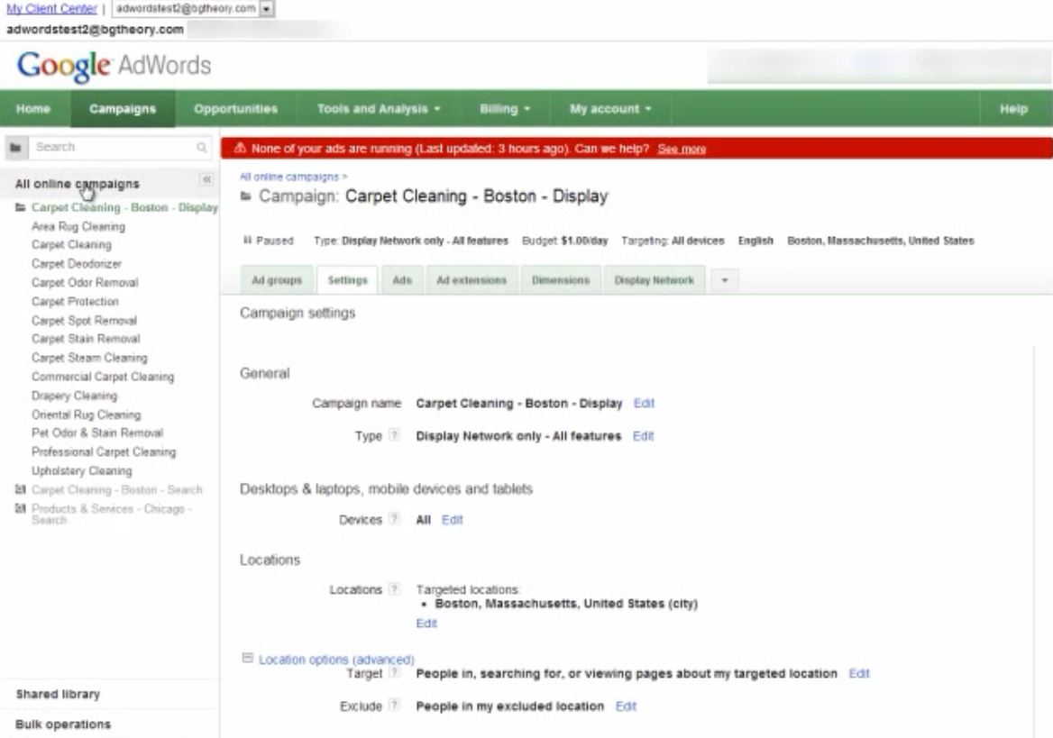Viewport: 1053px width, 738px height.
Task: Open the Commercial Carpet Cleaning ad group
Action: (103, 377)
